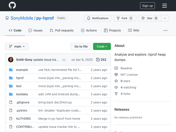Open the .pylintrc file

pos(22,111)
